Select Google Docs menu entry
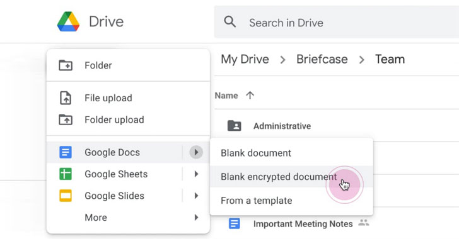The height and width of the screenshot is (239, 459). [128, 152]
